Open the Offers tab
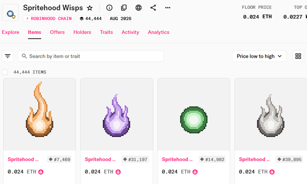The width and height of the screenshot is (307, 184). click(x=57, y=32)
